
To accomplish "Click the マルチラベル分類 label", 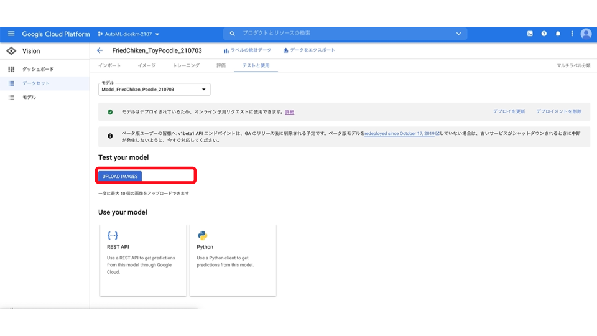I will (573, 65).
